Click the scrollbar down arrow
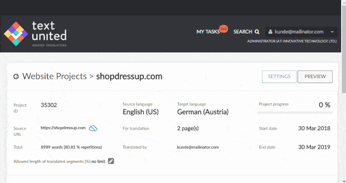The image size is (346, 183). click(344, 181)
